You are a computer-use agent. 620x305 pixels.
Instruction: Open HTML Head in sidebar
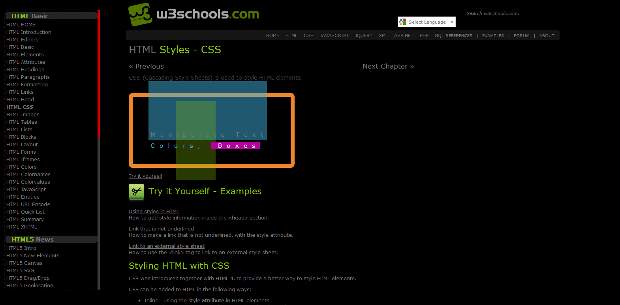click(x=20, y=100)
